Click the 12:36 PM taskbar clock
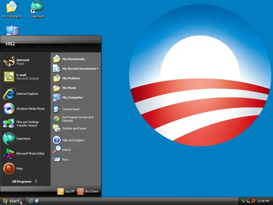 coord(263,201)
